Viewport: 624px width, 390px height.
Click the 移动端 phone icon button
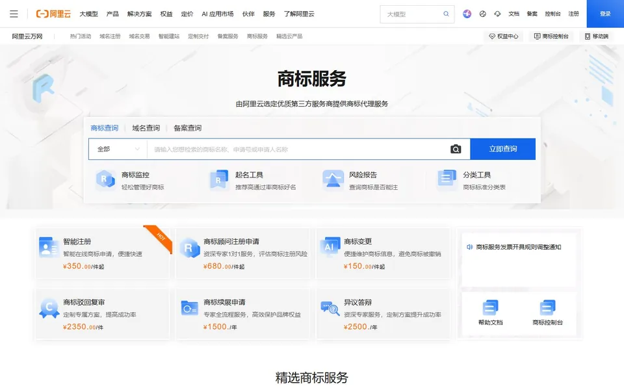596,36
